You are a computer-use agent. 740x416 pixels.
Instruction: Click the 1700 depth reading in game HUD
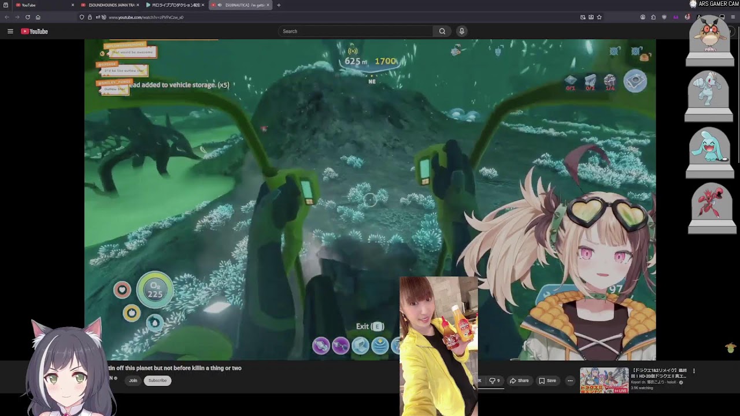coord(386,61)
